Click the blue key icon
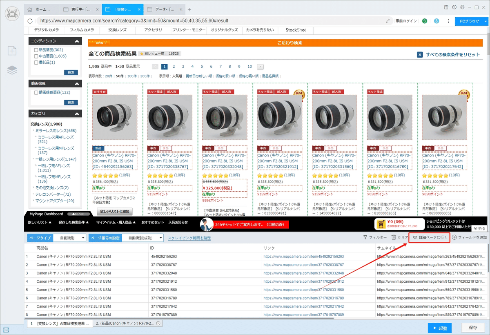Viewport: 490px width, 335px height. pos(437,21)
